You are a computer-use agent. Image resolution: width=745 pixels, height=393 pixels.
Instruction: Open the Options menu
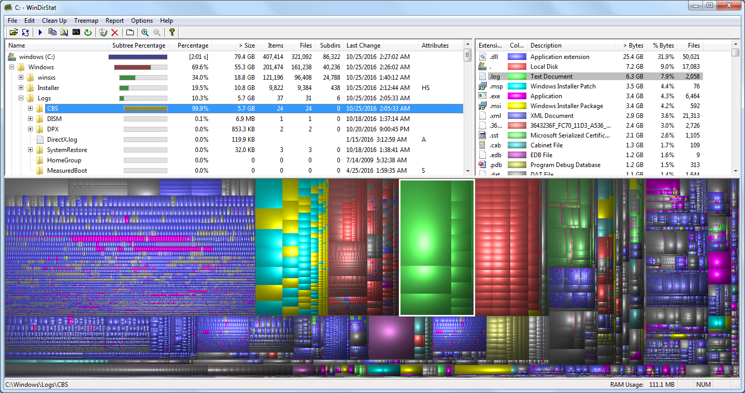pos(142,21)
